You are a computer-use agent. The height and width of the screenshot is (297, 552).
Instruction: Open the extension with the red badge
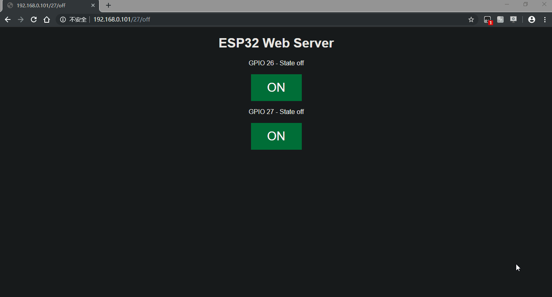click(x=487, y=19)
